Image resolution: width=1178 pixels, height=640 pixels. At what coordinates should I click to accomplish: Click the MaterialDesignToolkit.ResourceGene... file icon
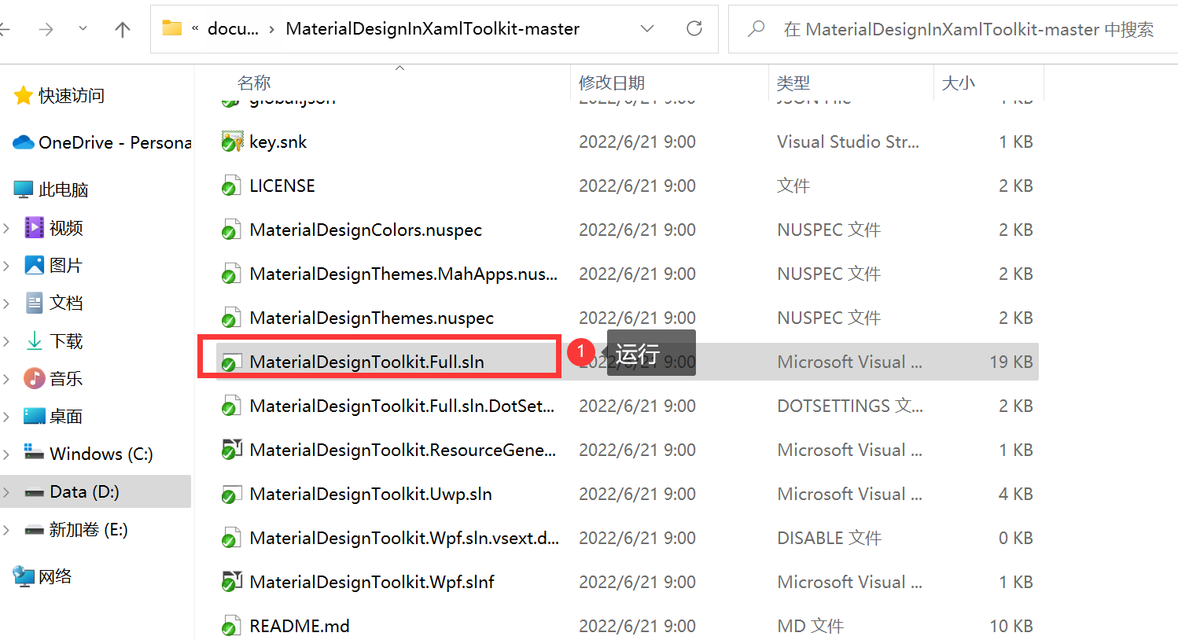(x=231, y=450)
